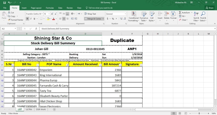The height and width of the screenshot is (115, 217).
Task: Click the Paste clipboard icon
Action: click(x=4, y=14)
